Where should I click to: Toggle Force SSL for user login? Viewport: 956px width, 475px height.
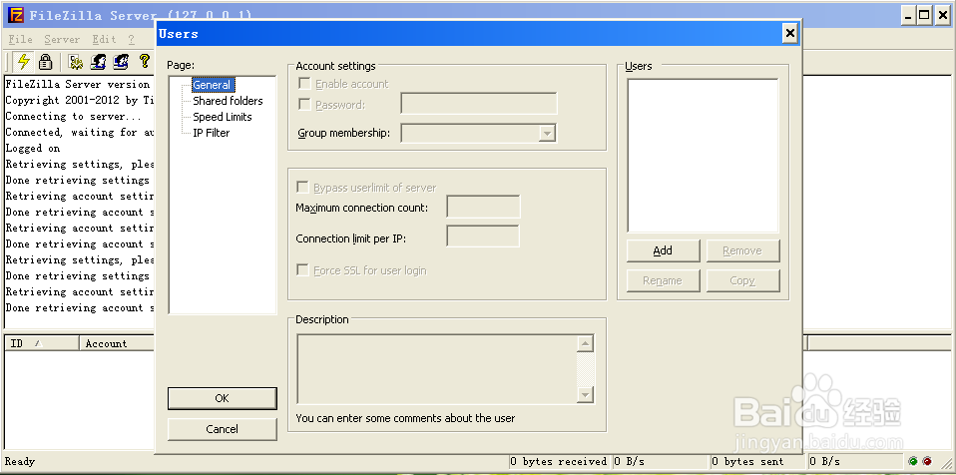(302, 270)
